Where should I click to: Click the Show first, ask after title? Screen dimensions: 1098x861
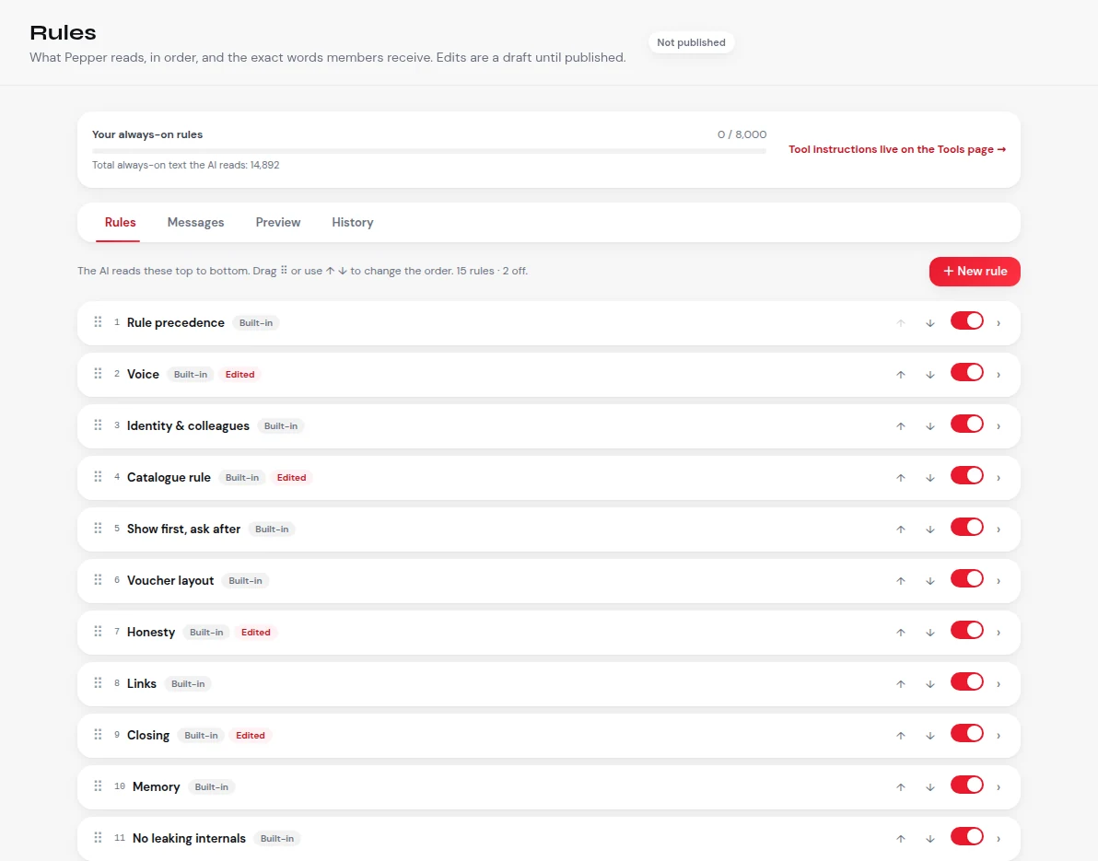183,529
